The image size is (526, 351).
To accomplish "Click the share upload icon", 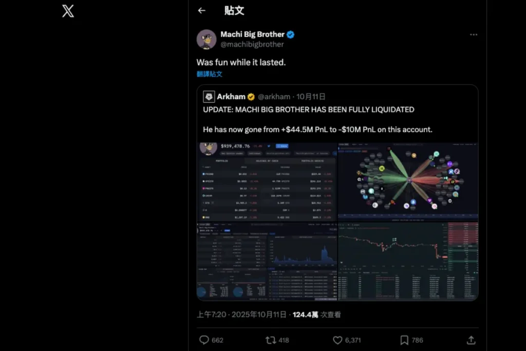I will coord(471,340).
